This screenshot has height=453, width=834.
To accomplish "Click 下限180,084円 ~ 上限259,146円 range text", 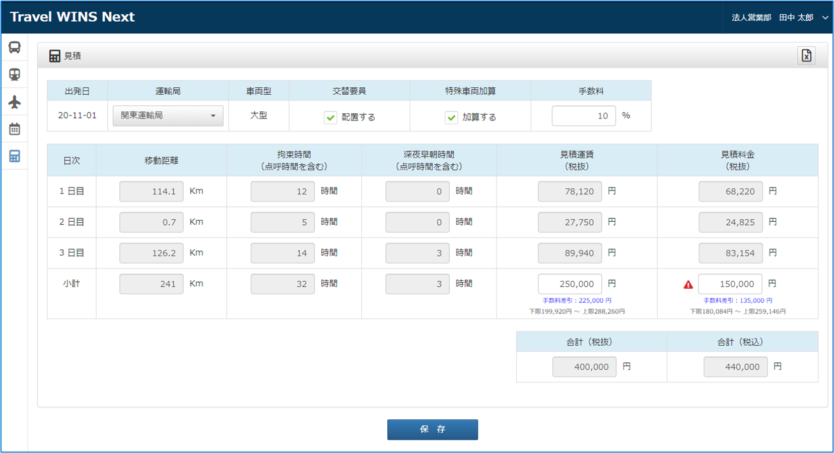I will (738, 311).
